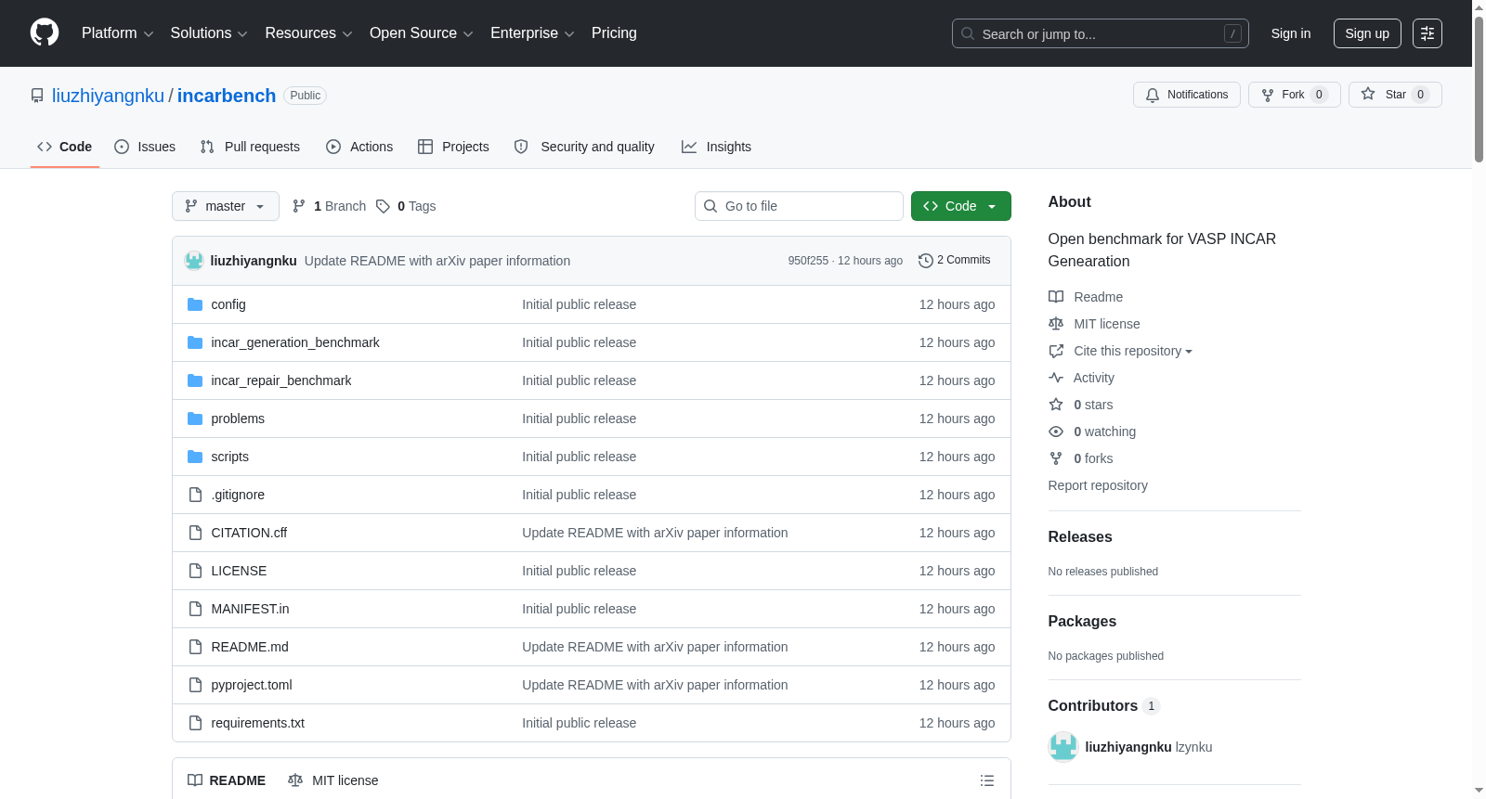Click the scripts folder icon
Screen dimensions: 1486x799
point(195,457)
